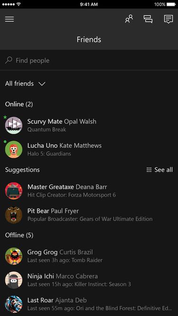This screenshot has height=316, width=178.
Task: Open Scurvy Mate's ship avatar
Action: pyautogui.click(x=14, y=125)
